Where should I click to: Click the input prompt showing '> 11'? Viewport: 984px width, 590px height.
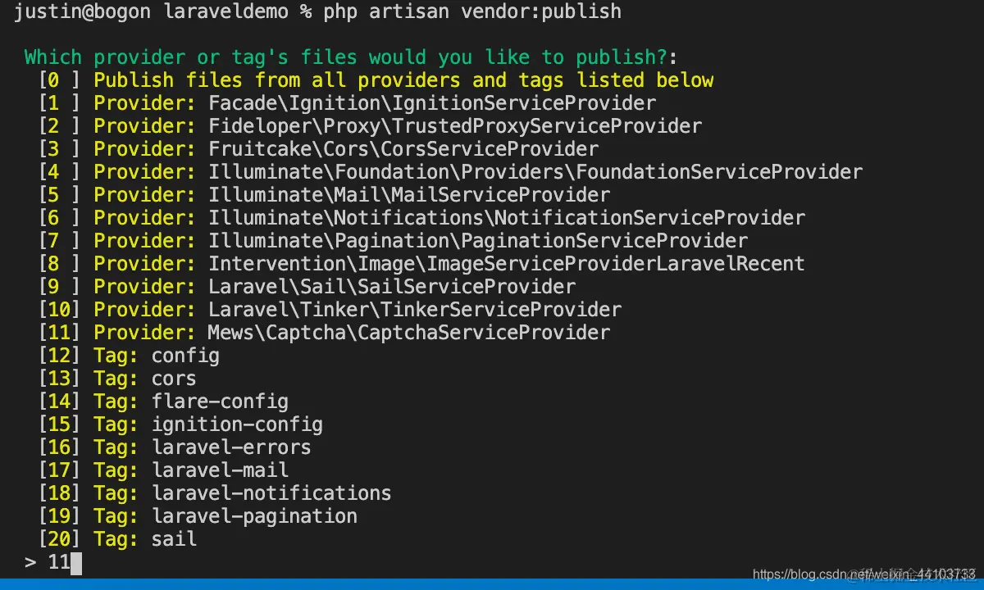coord(52,563)
